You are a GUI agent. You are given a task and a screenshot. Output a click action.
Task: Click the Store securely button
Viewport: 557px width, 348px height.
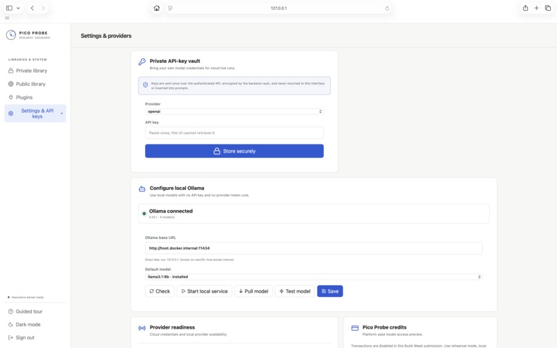(234, 151)
